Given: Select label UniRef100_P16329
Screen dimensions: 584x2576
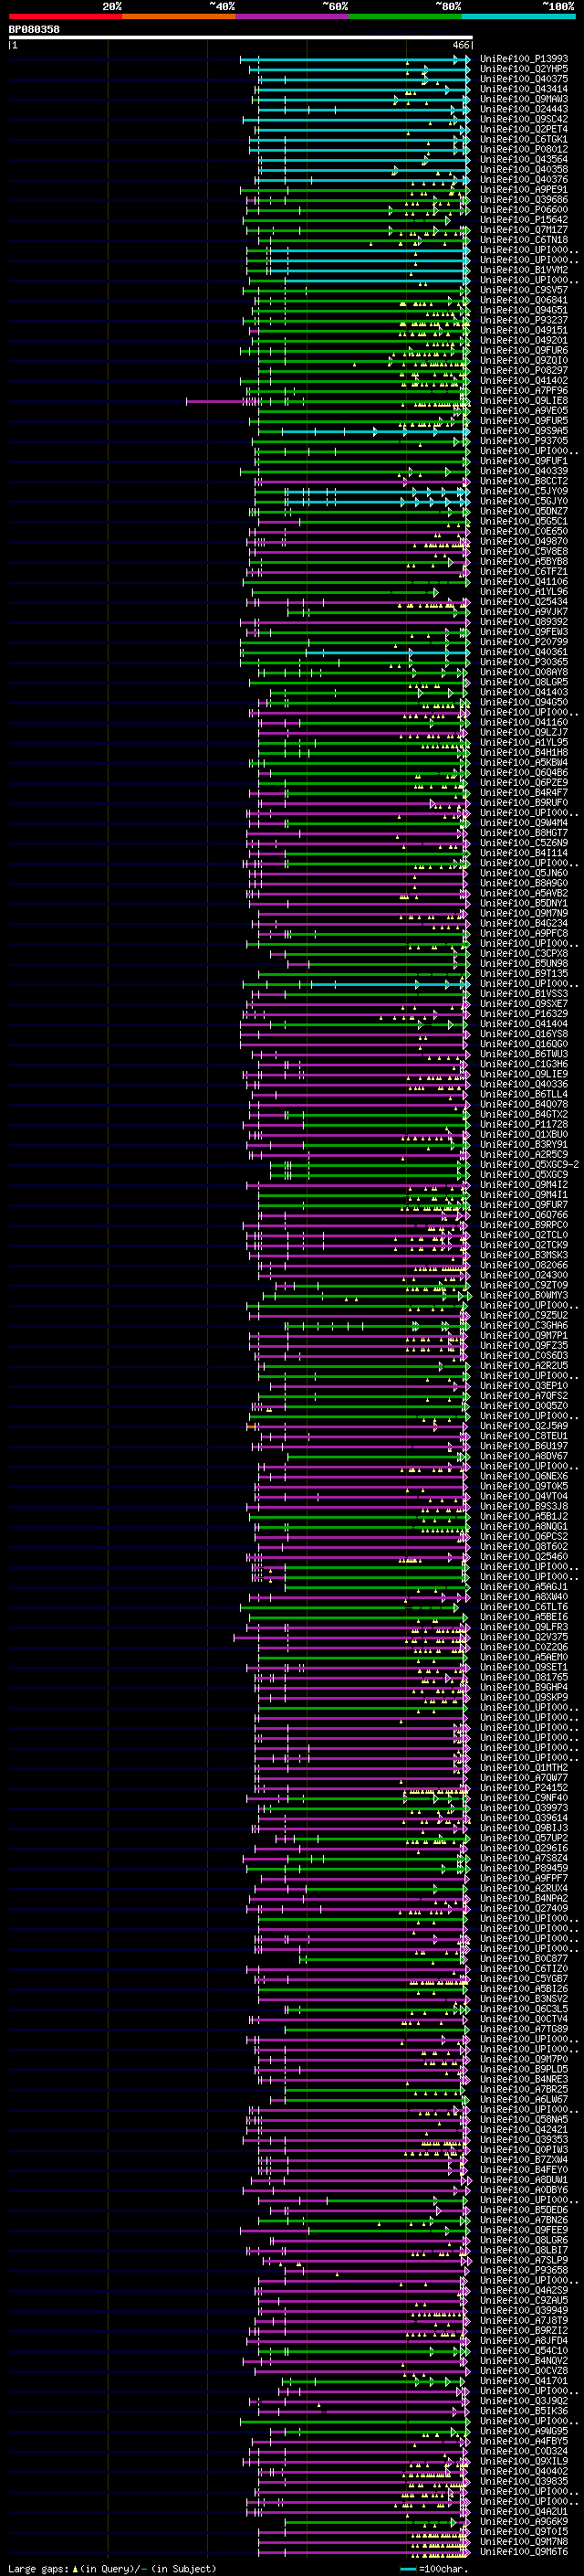Looking at the screenshot, I should click(524, 1013).
